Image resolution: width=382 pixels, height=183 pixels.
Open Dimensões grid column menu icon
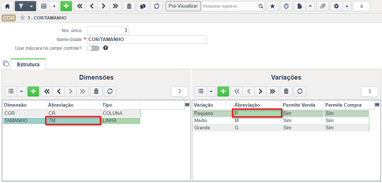187,104
